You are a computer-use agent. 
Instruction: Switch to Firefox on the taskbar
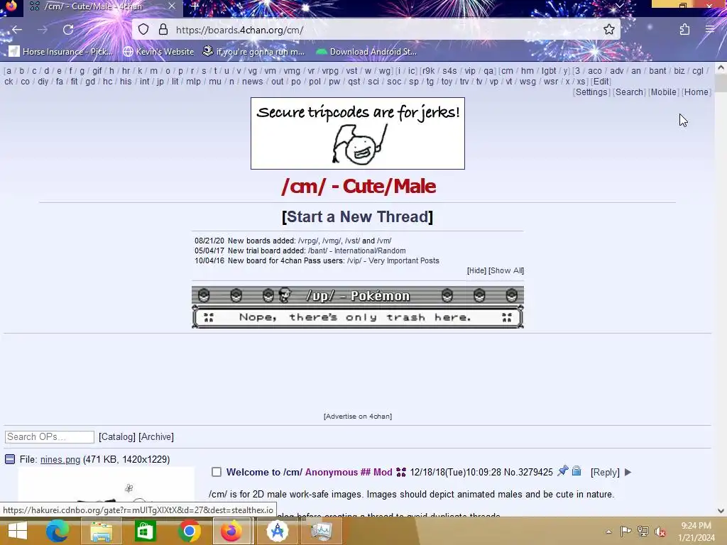[x=231, y=531]
